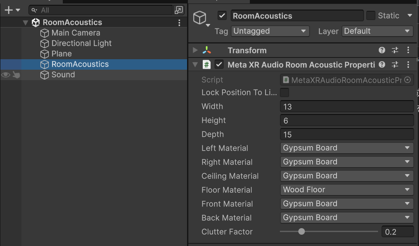Viewport: 419px width, 246px height.
Task: Toggle picking hand icon for Sound object
Action: tap(16, 75)
